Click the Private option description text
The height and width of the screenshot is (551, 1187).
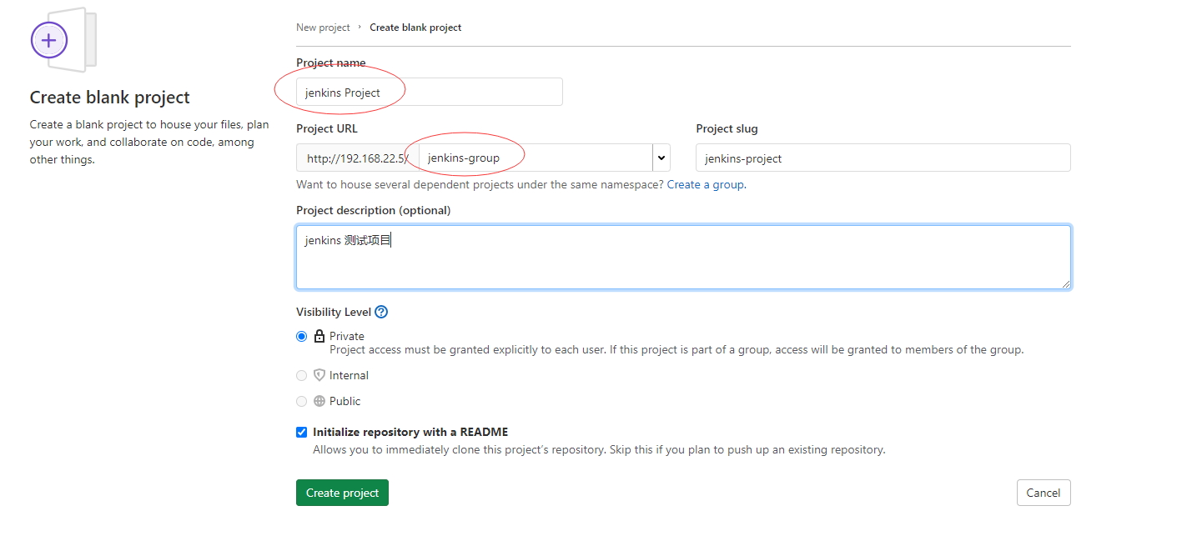tap(676, 349)
